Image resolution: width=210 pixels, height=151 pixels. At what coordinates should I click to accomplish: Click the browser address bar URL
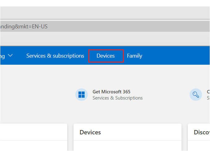pyautogui.click(x=105, y=26)
